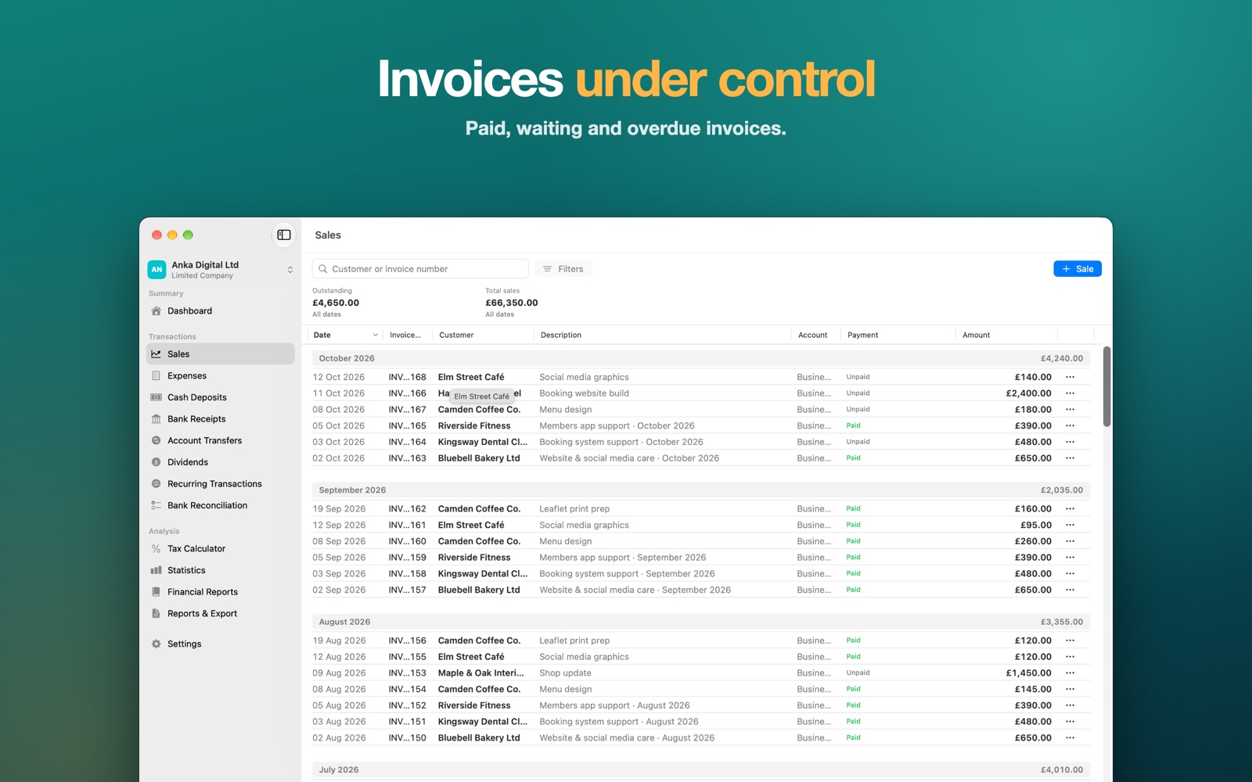The width and height of the screenshot is (1252, 782).
Task: Click the customer or invoice search field
Action: click(420, 269)
